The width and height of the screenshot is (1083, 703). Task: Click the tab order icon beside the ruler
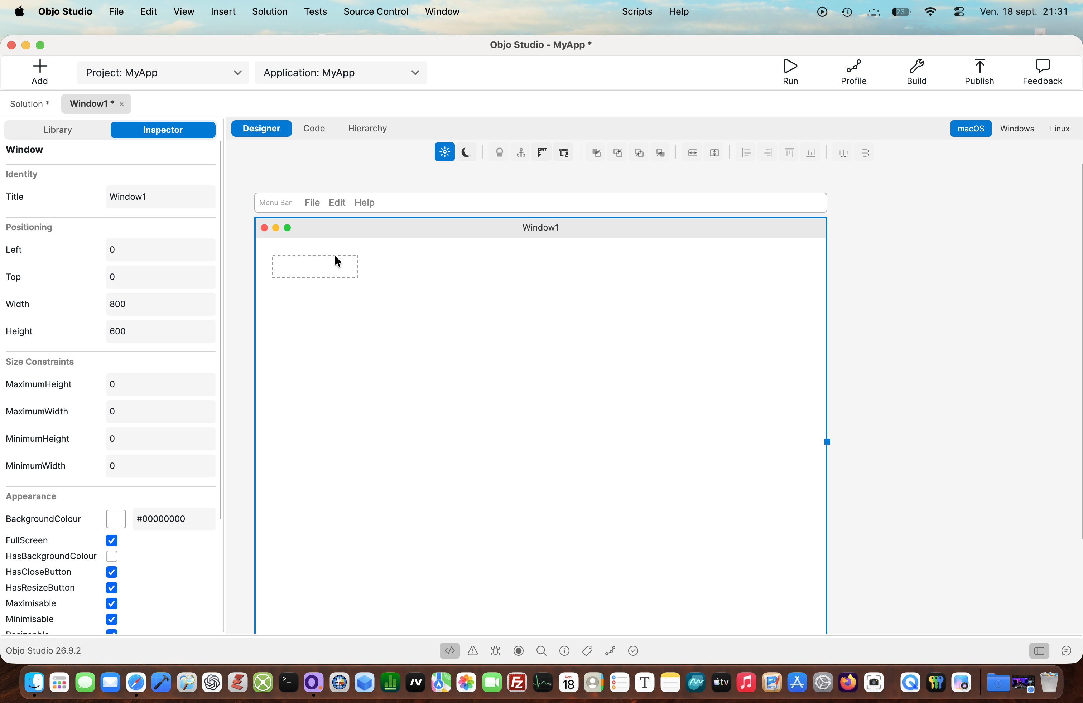coord(564,153)
